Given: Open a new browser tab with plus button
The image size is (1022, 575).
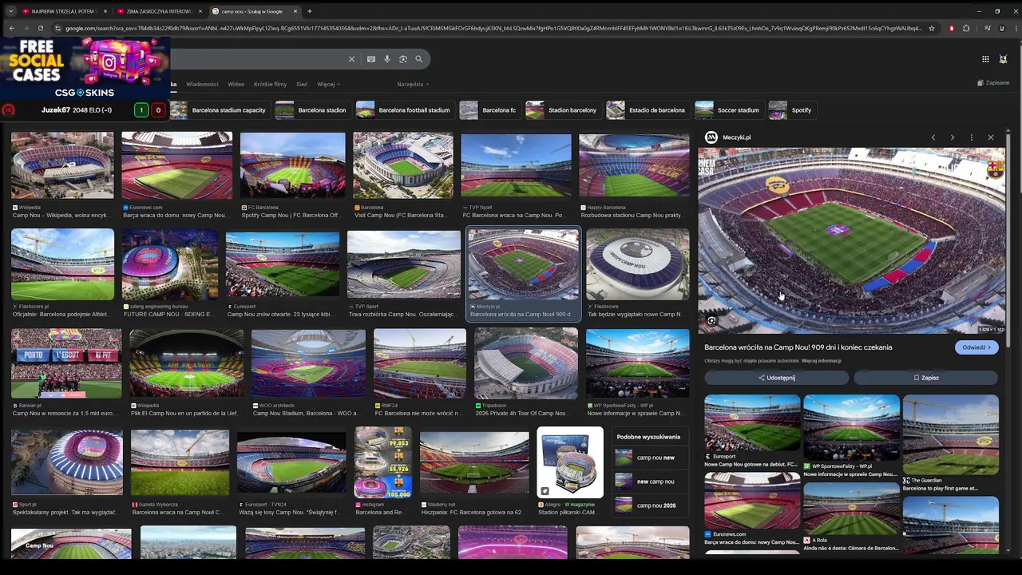Looking at the screenshot, I should click(310, 11).
